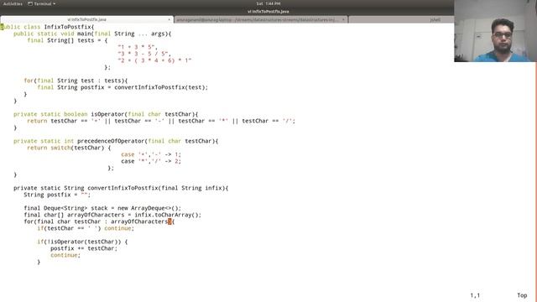Close the vi InfixToPostfix.java tab
Image resolution: width=537 pixels, height=302 pixels.
(169, 20)
